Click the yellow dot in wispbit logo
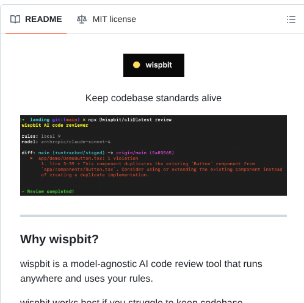The height and width of the screenshot is (303, 304). click(136, 65)
